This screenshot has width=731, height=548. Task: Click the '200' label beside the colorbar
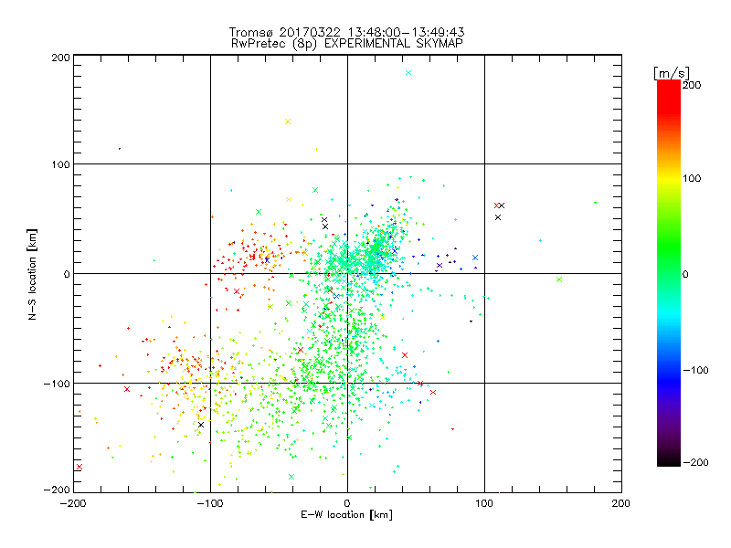click(692, 85)
